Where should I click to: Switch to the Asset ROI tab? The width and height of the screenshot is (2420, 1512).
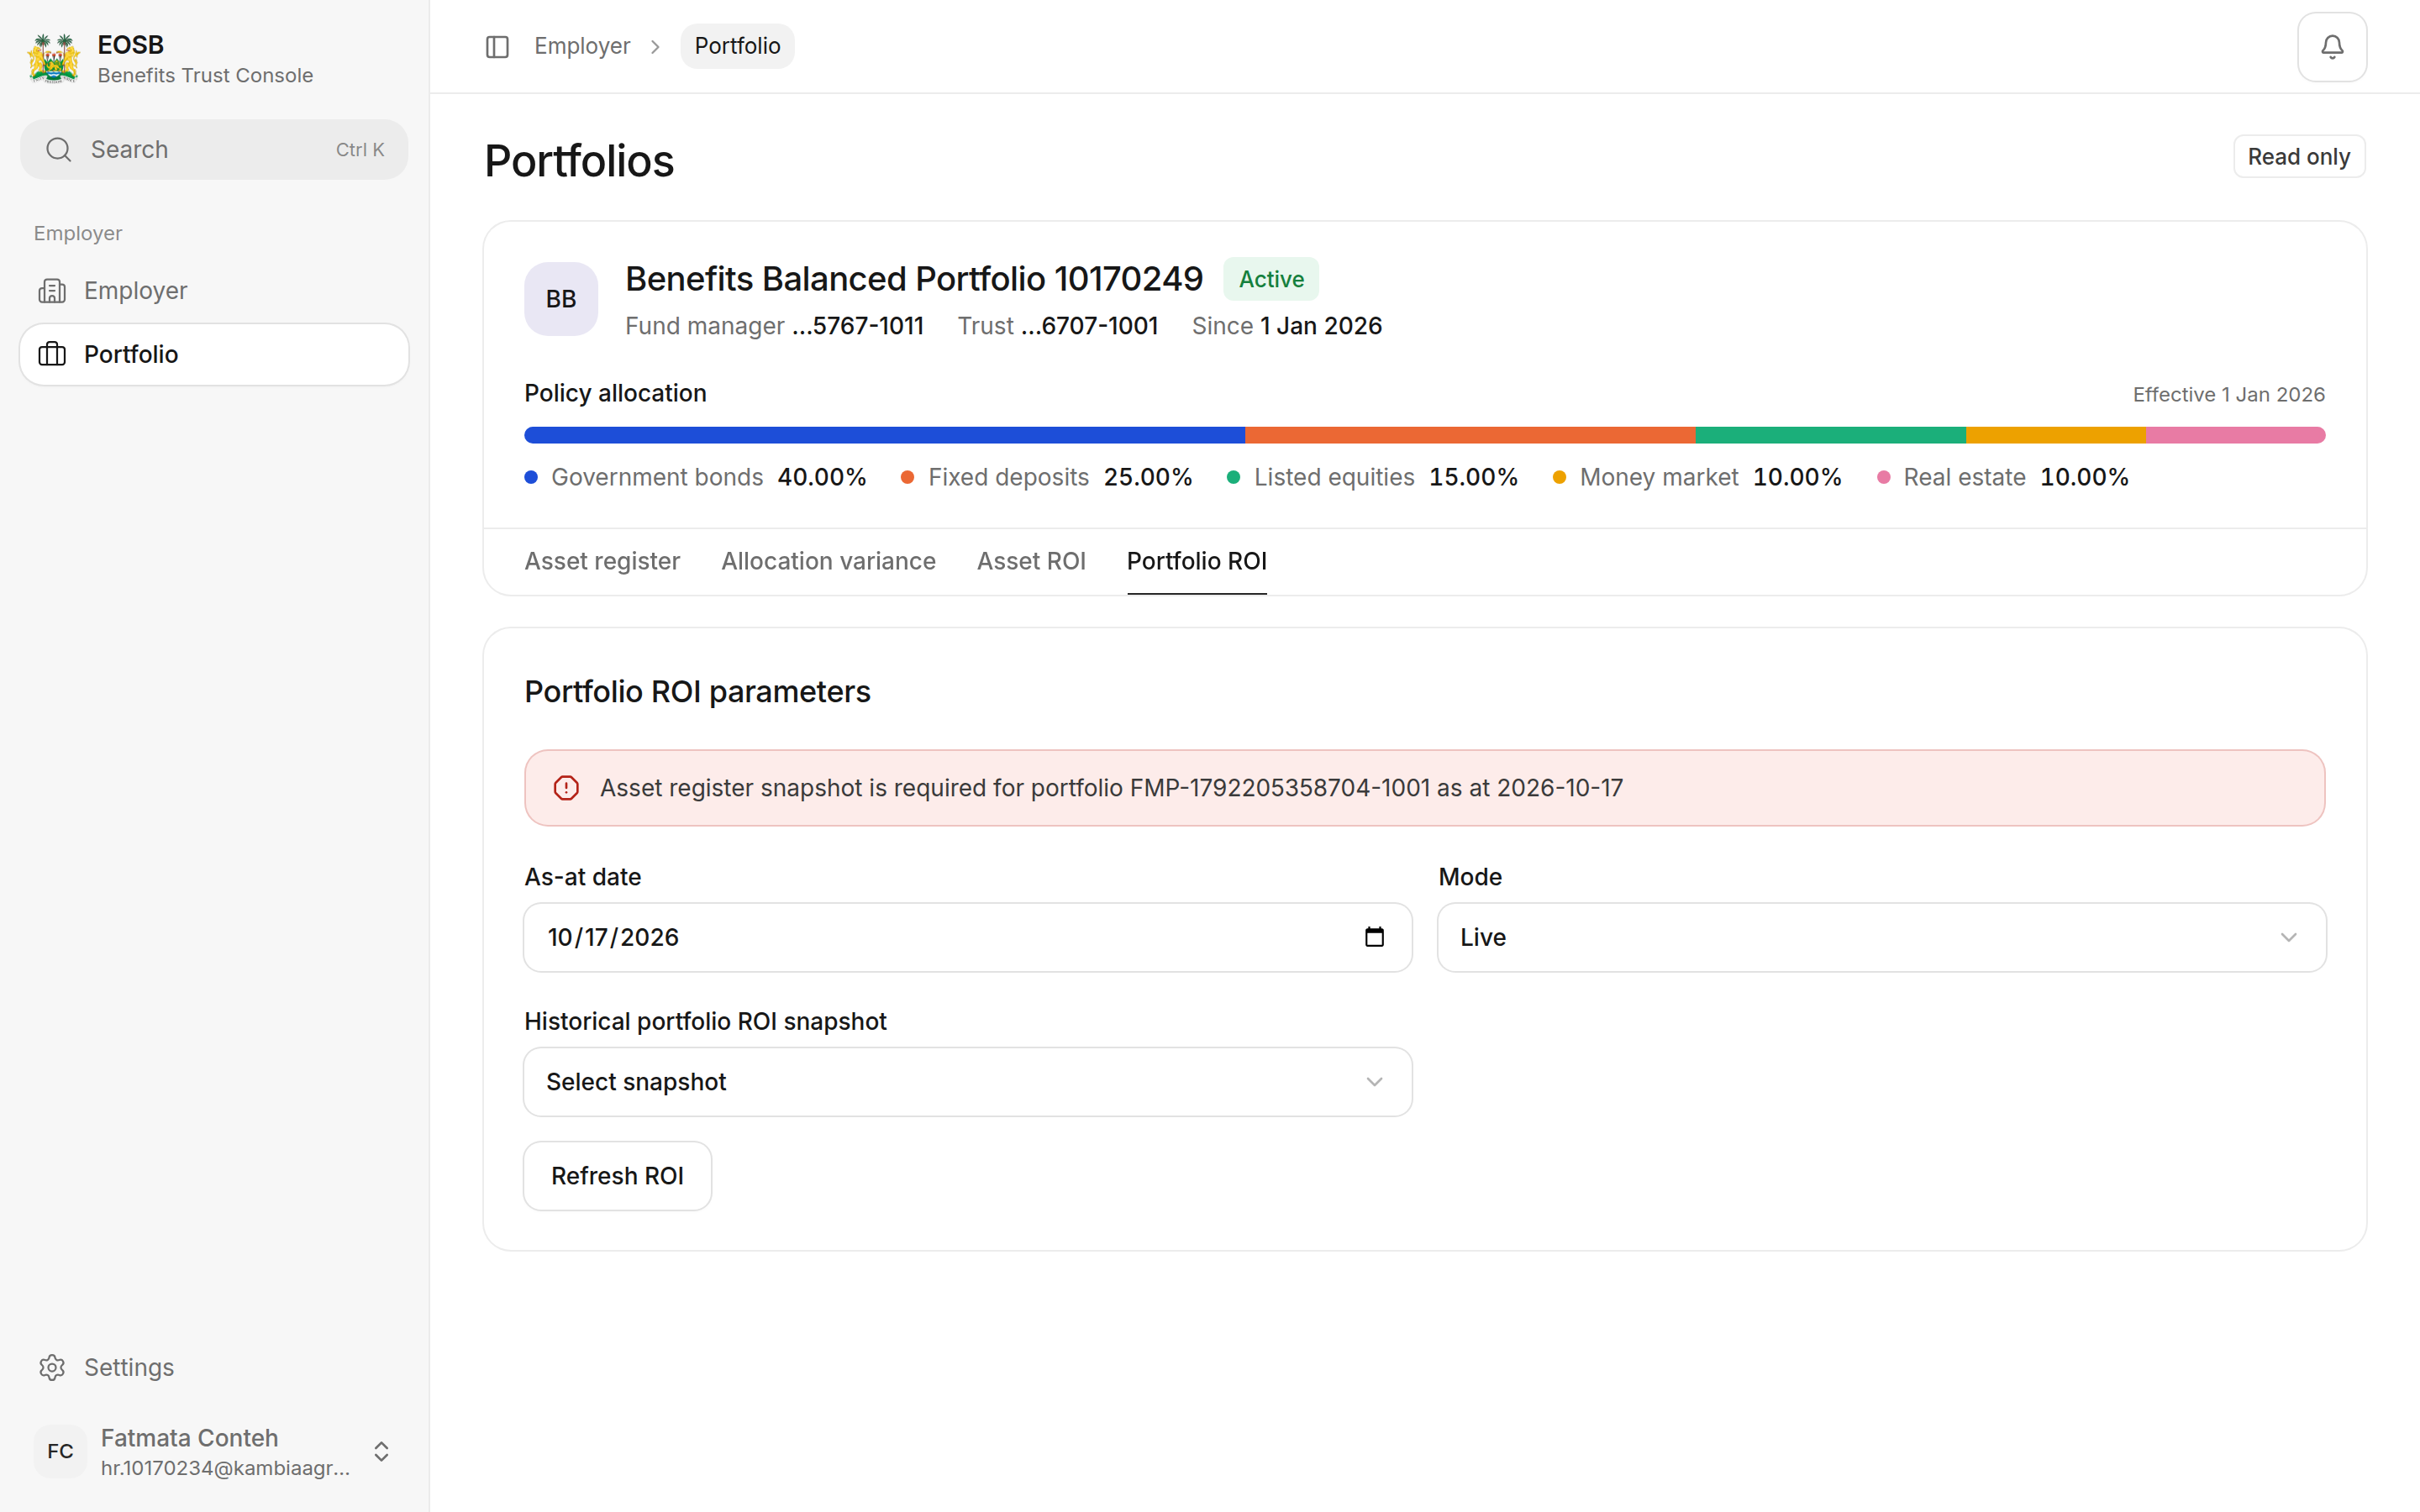pyautogui.click(x=1031, y=561)
